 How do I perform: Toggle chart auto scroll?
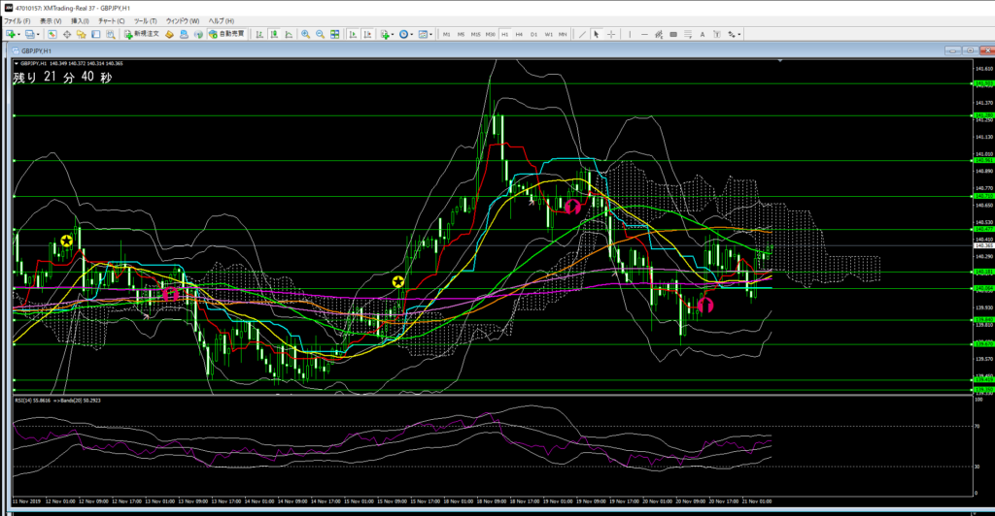(x=353, y=34)
